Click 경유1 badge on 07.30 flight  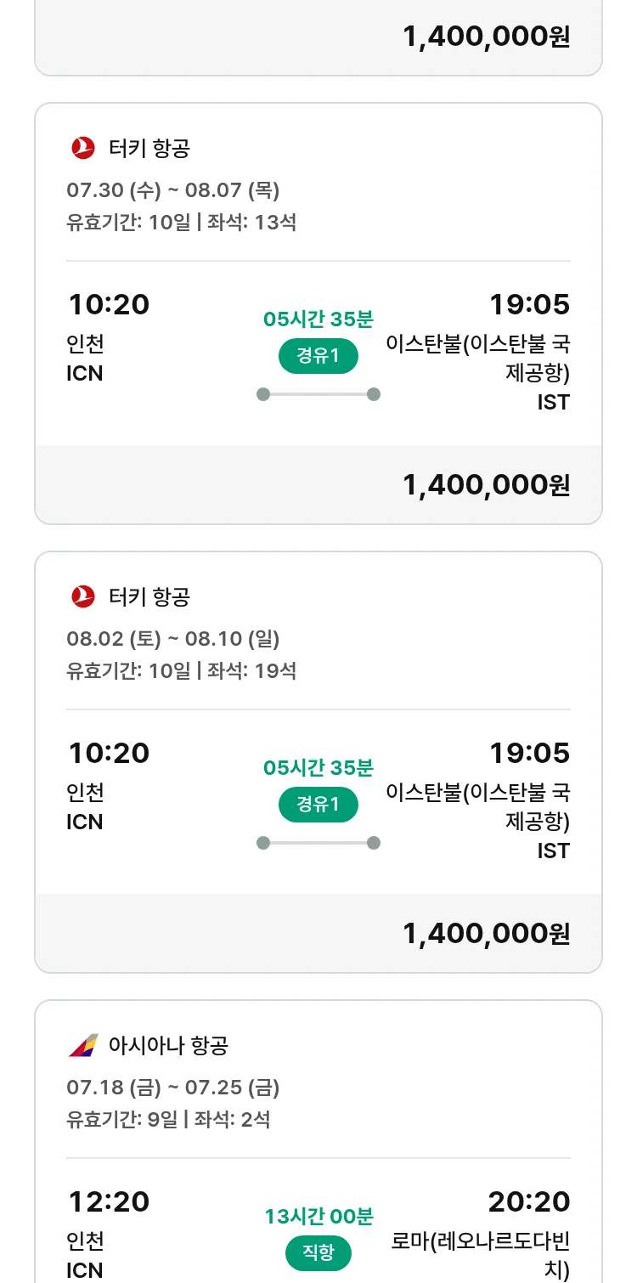coord(318,356)
